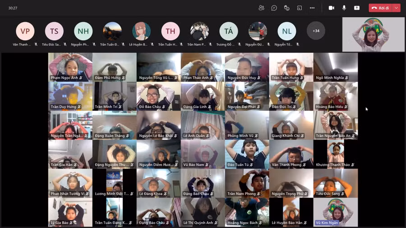The width and height of the screenshot is (406, 228).
Task: Click the TÁ participant avatar
Action: (229, 31)
